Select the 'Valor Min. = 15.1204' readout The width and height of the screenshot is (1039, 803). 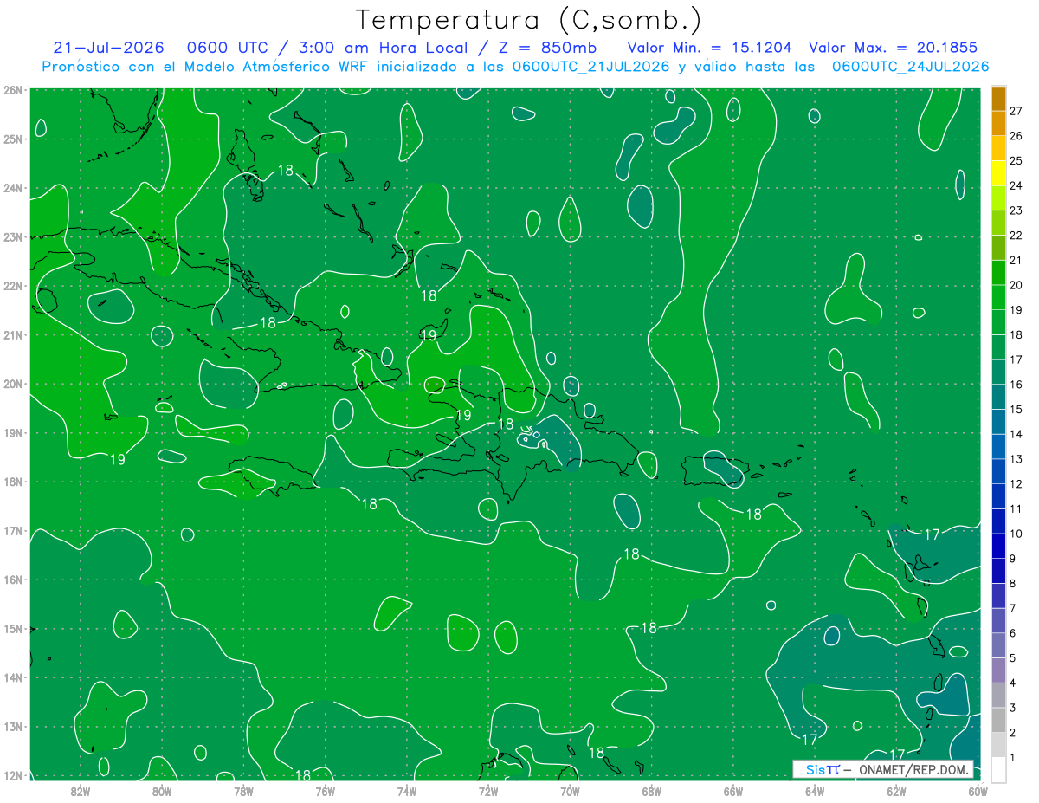(710, 47)
